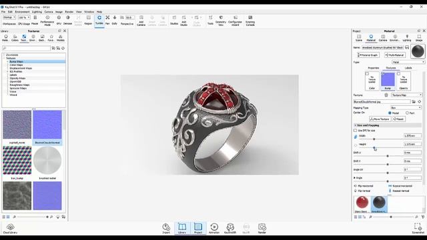This screenshot has width=427, height=240.
Task: Adjust the Width slider
Action: point(374,139)
